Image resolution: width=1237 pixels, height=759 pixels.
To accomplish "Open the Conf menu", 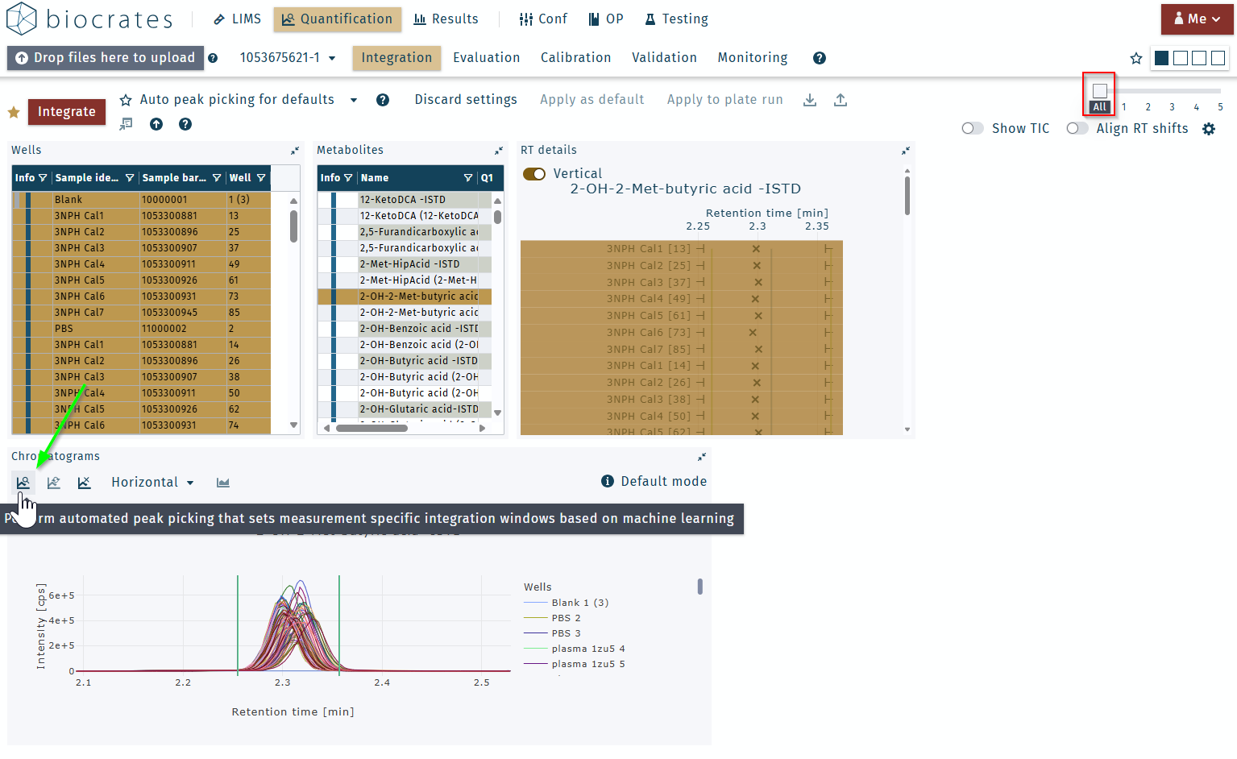I will point(543,19).
